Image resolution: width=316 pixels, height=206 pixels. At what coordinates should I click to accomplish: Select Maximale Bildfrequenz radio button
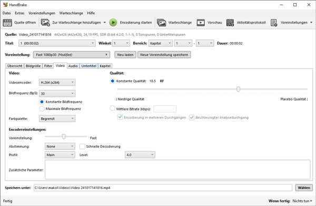pos(42,109)
